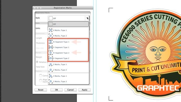
Task: Click the Style combo box showing Off
Action: click(x=68, y=18)
